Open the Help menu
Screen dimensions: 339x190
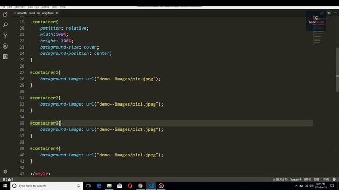pos(63,7)
